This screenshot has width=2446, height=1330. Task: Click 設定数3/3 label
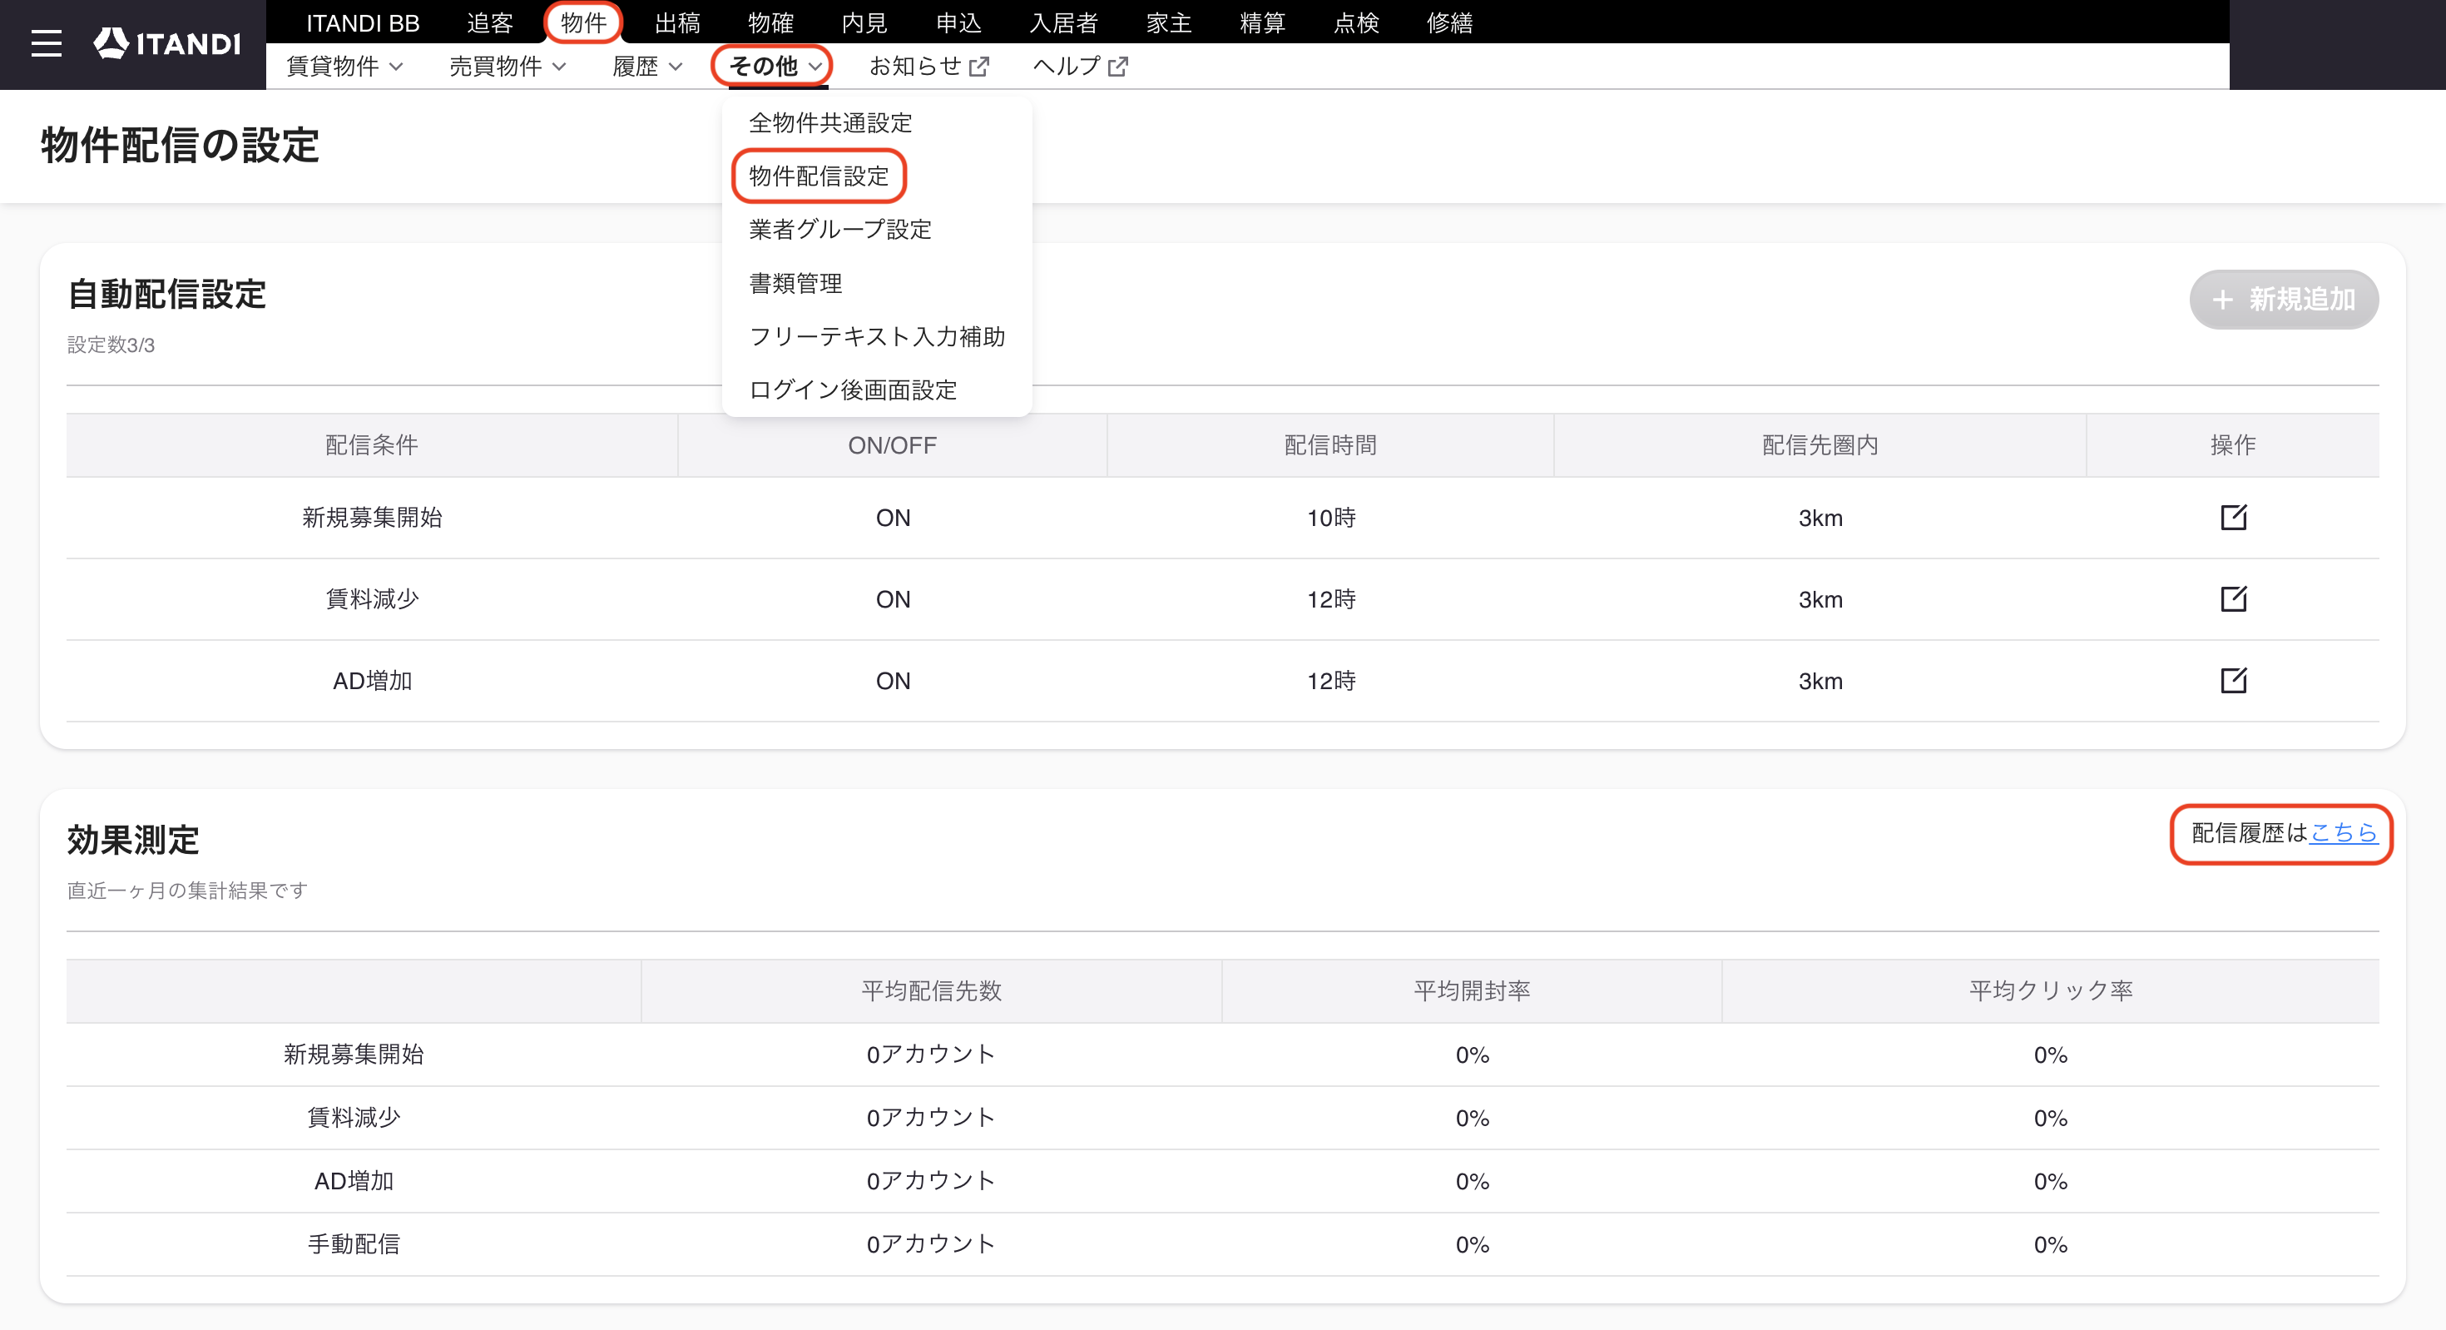pos(111,345)
